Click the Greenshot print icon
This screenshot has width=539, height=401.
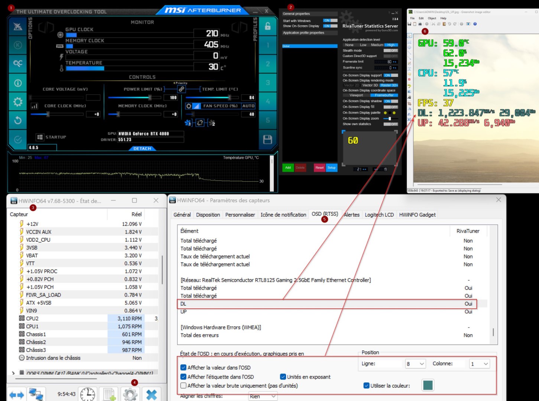[420, 24]
